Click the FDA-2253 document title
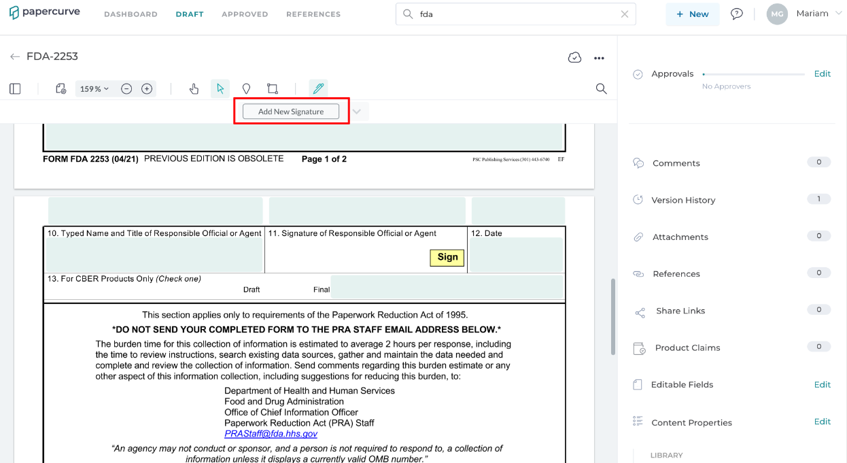 pyautogui.click(x=52, y=56)
